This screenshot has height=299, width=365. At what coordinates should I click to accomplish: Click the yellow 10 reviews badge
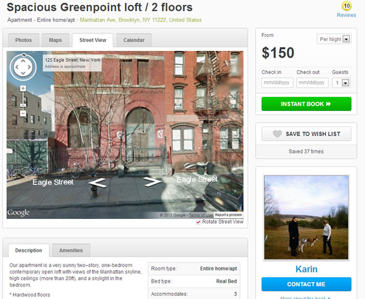[x=346, y=6]
